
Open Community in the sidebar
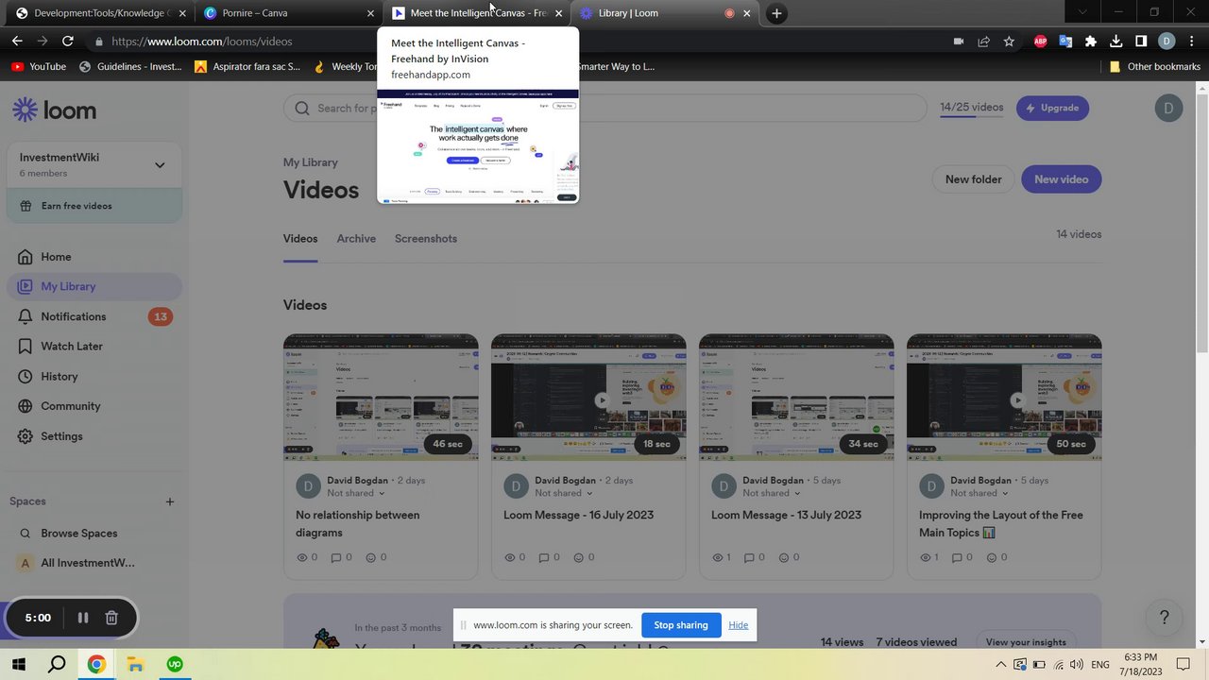pyautogui.click(x=94, y=406)
